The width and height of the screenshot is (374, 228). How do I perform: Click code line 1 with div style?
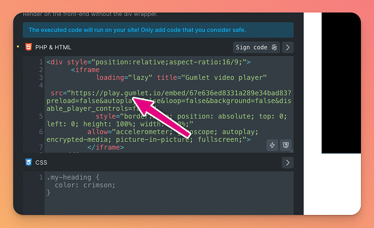[149, 62]
